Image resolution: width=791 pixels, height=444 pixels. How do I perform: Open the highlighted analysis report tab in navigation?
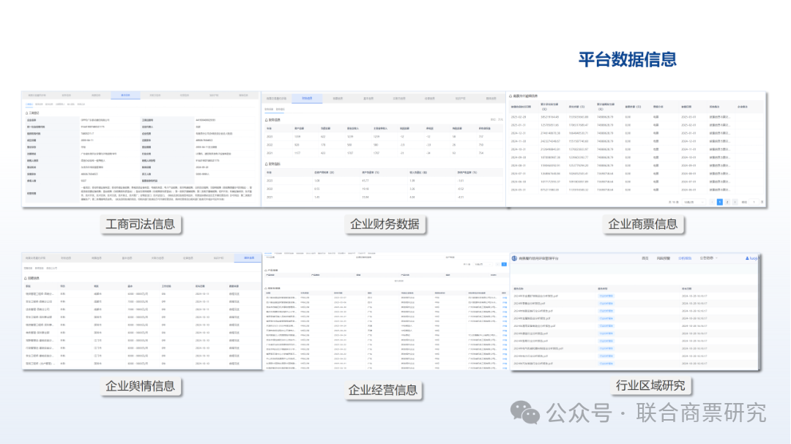[x=684, y=258]
